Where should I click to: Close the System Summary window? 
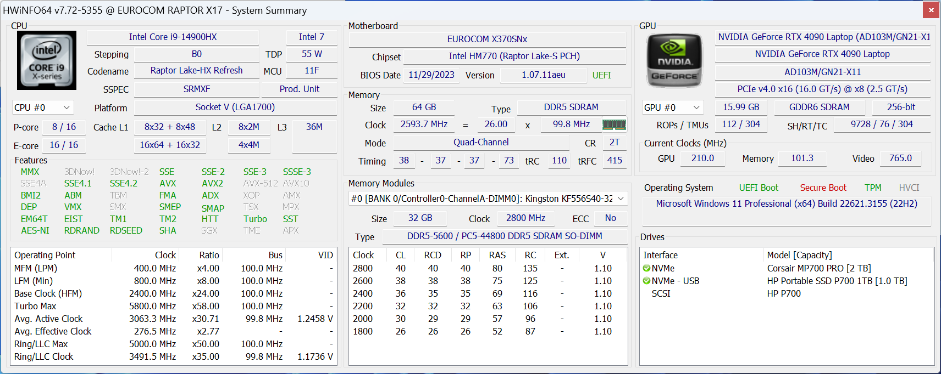(931, 10)
